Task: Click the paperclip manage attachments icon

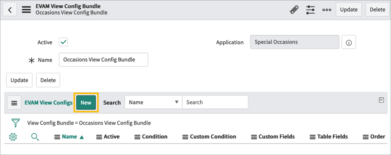Action: pyautogui.click(x=294, y=10)
